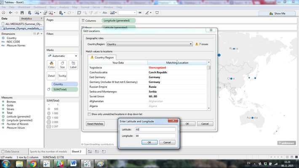Click the Windows Start orb
299x168 pixels.
(x=6, y=164)
